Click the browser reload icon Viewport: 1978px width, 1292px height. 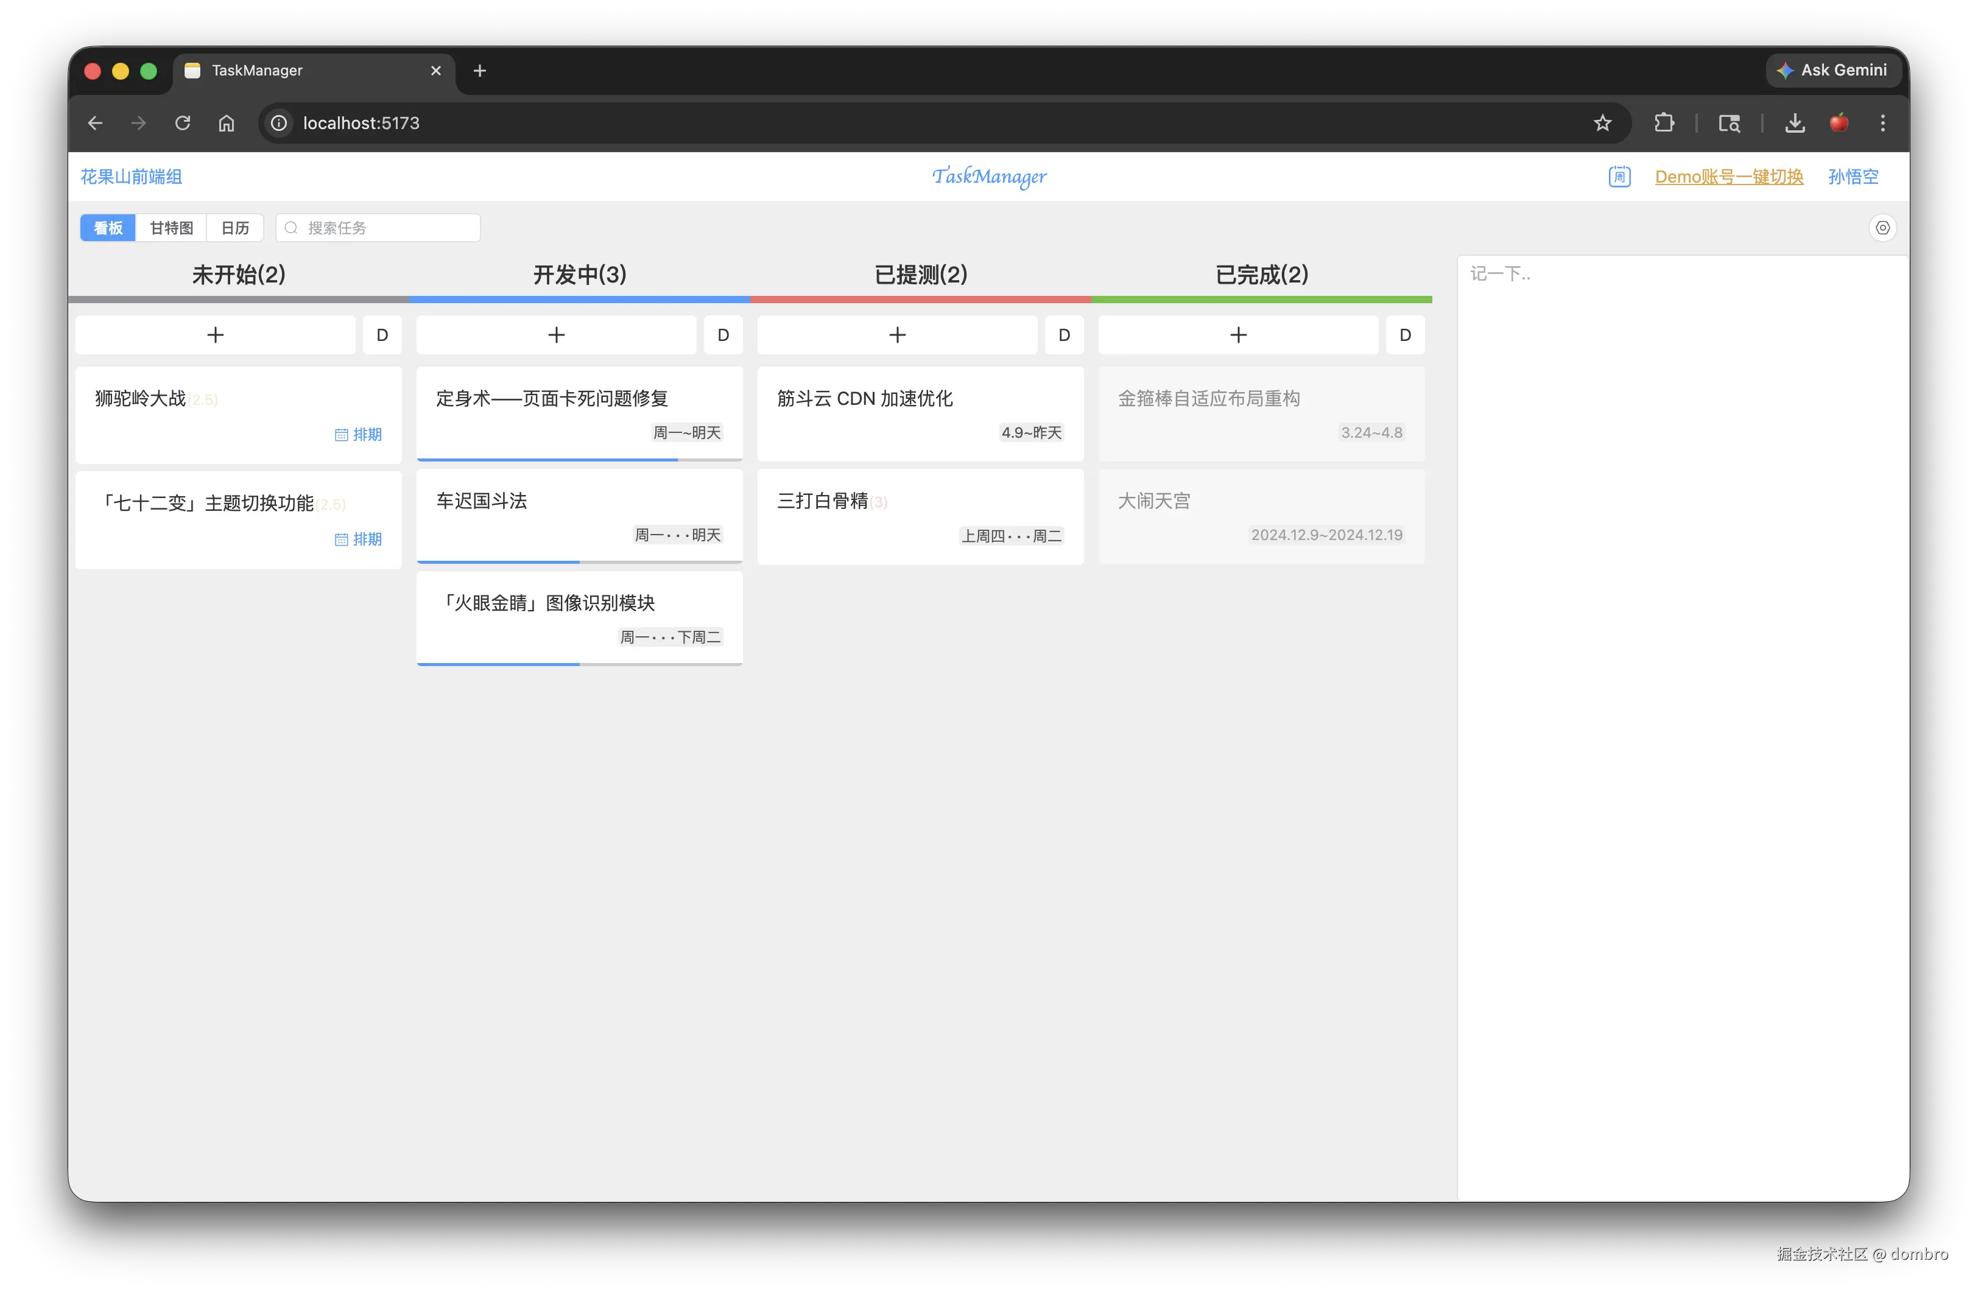pyautogui.click(x=183, y=122)
